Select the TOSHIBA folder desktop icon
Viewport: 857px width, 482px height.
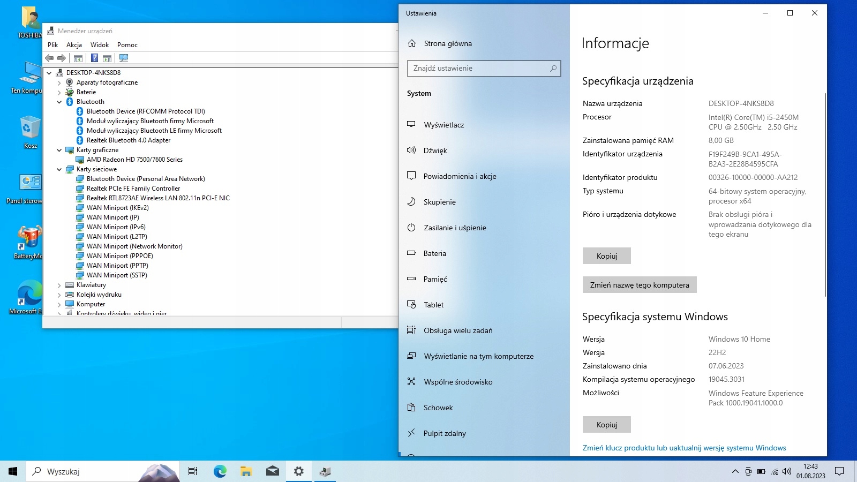pos(30,22)
